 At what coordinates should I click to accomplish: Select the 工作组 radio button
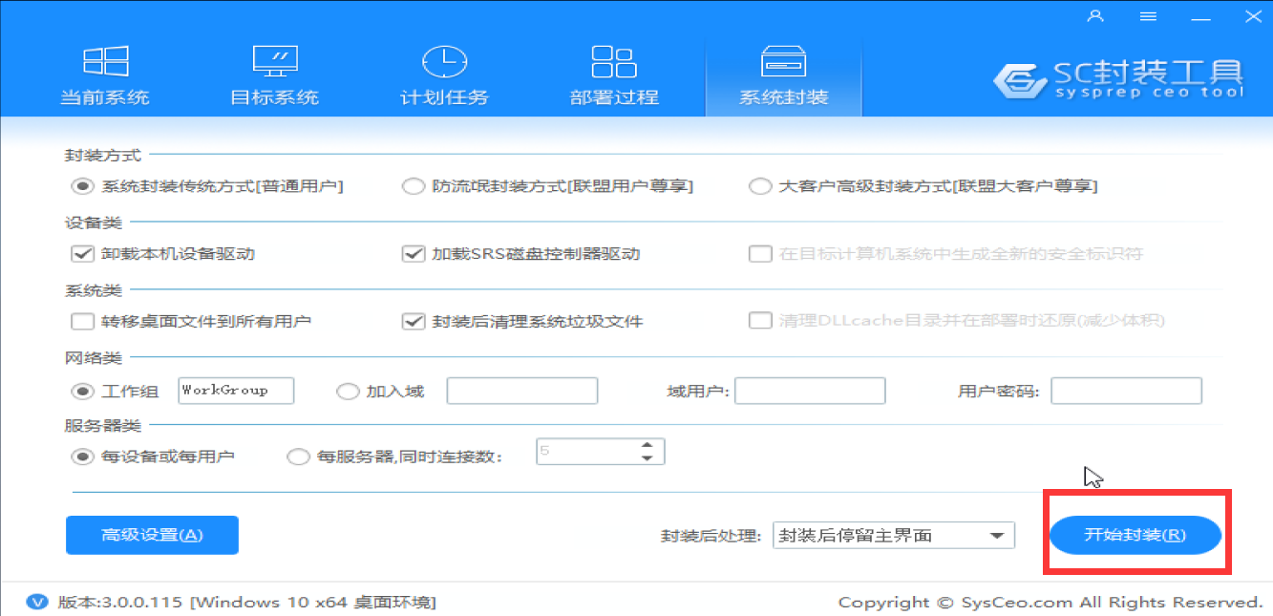81,391
